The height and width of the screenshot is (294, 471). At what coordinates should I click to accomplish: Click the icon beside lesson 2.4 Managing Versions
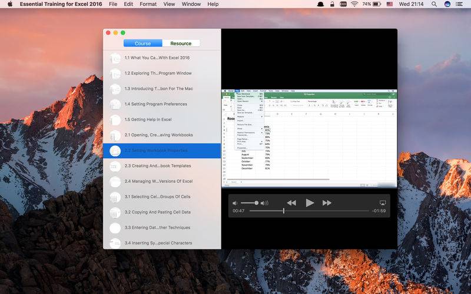[115, 181]
